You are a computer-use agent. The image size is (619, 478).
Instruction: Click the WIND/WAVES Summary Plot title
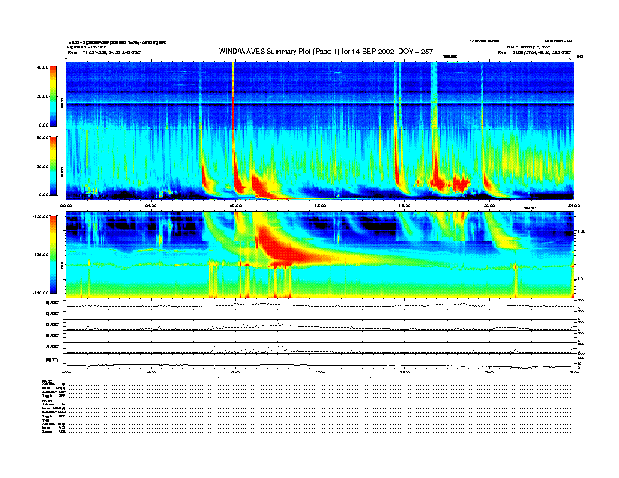326,52
